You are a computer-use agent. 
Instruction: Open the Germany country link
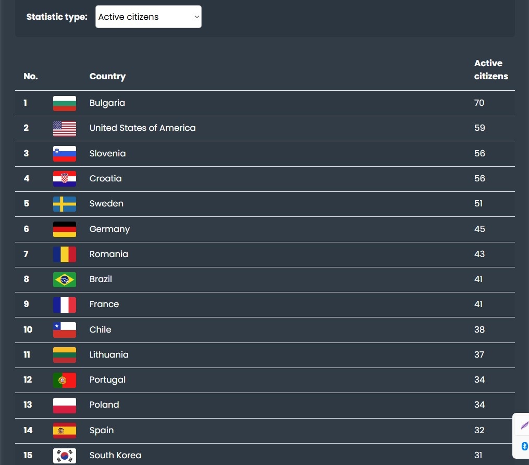pos(109,229)
